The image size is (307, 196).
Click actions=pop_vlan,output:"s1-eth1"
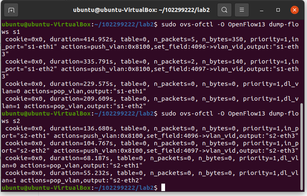[x=85, y=92]
